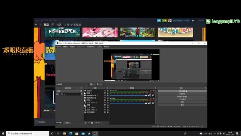Move source up with the up arrow

coord(96,123)
